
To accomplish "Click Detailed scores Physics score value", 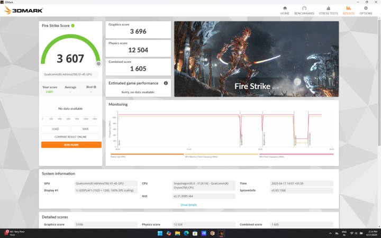I will [204, 225].
